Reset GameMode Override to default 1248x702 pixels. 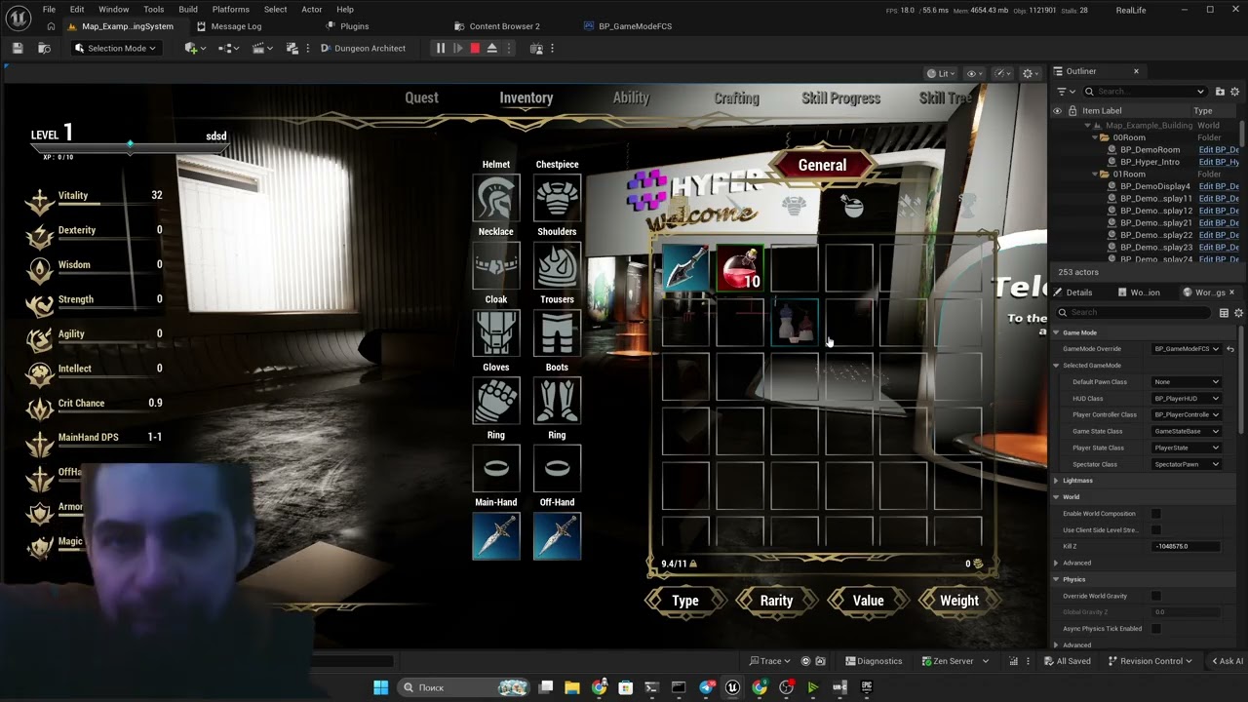tap(1230, 349)
